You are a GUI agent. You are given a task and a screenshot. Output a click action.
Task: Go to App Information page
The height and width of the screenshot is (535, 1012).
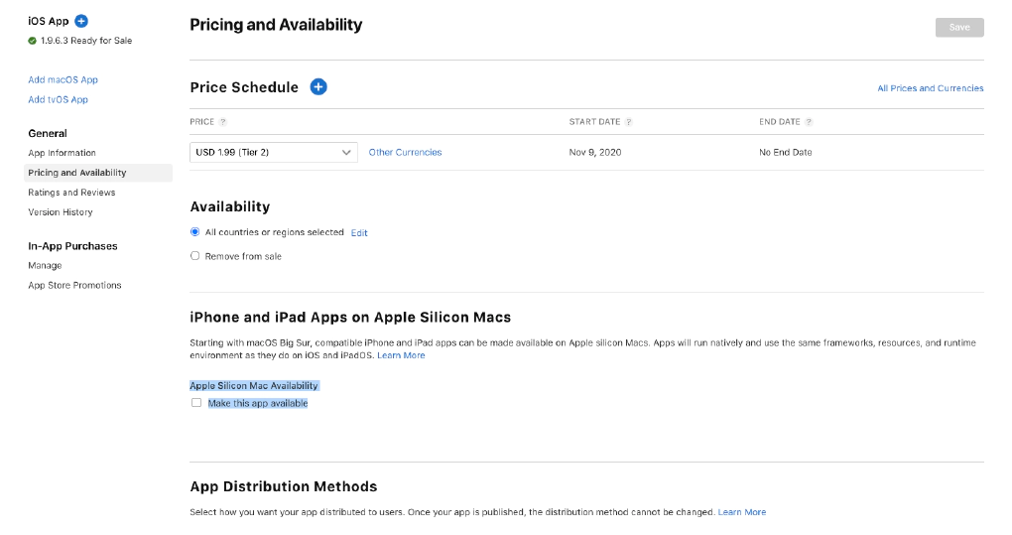[63, 153]
